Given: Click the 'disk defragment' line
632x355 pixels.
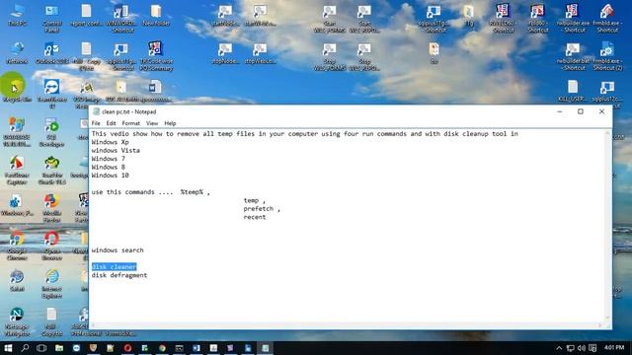Looking at the screenshot, I should 119,275.
